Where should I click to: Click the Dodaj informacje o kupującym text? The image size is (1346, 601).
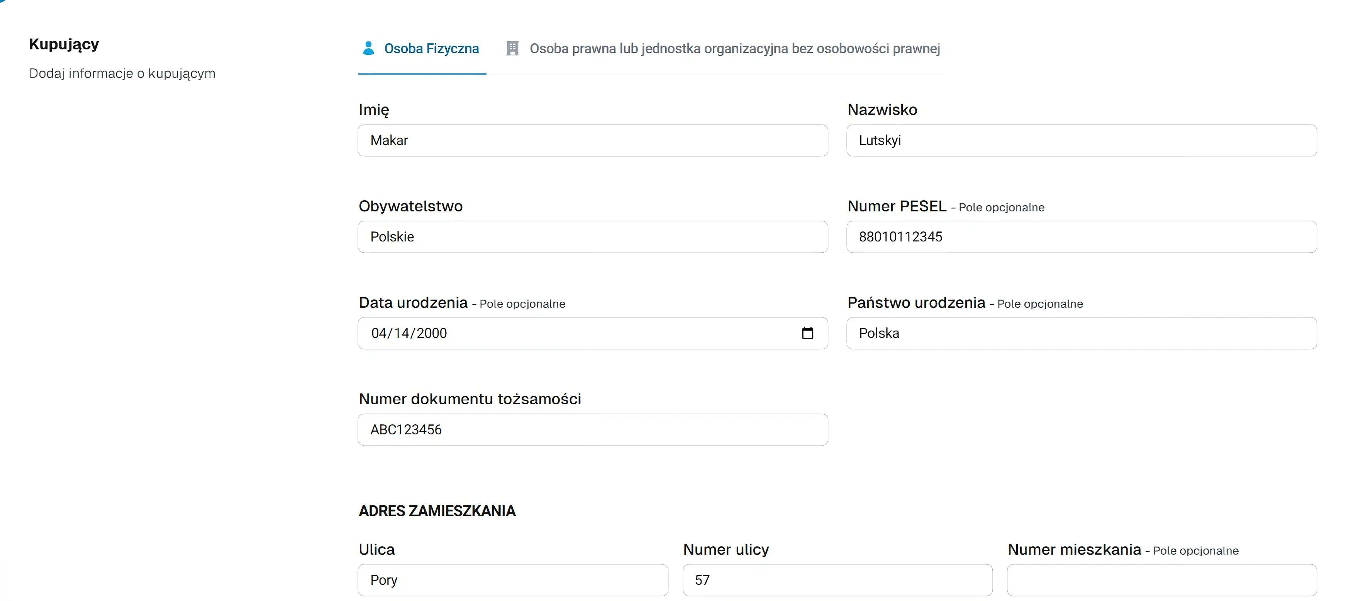tap(122, 73)
